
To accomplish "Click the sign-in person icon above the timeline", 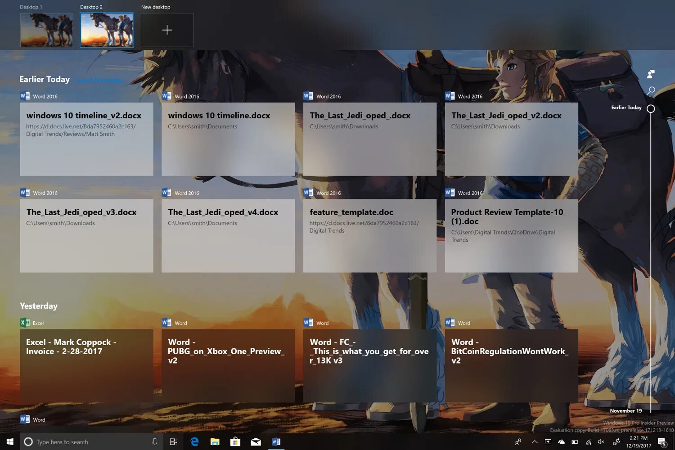I will tap(651, 74).
